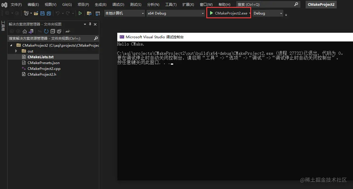Open the 工具箱 side tab
This screenshot has width=353, height=189.
pyautogui.click(x=3, y=26)
